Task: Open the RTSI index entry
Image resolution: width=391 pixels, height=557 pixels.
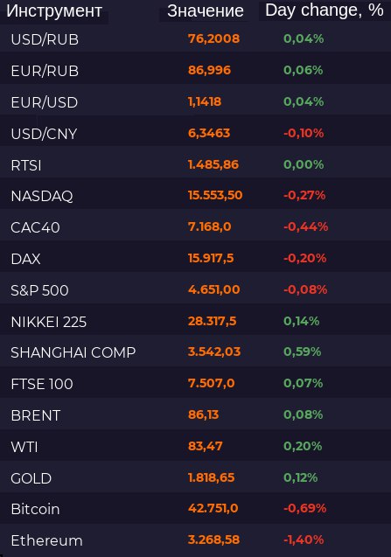Action: coord(196,165)
